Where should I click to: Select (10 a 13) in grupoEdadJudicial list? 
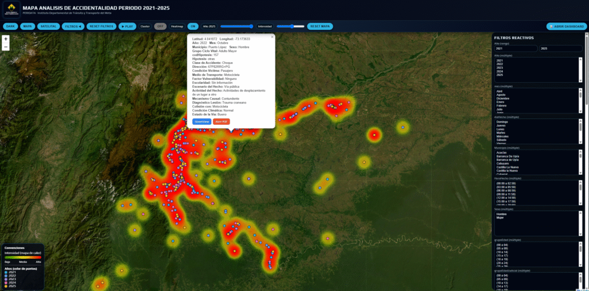[x=537, y=283]
